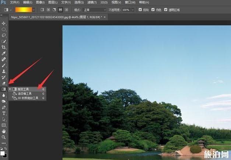
Task: Select the Type tool
Action: pyautogui.click(x=4, y=113)
